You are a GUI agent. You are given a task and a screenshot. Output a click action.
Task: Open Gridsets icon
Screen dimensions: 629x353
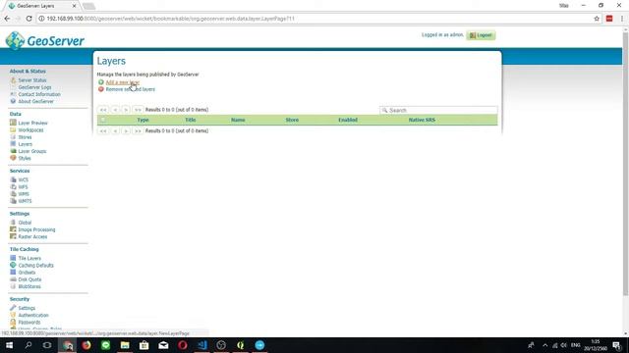pyautogui.click(x=13, y=273)
